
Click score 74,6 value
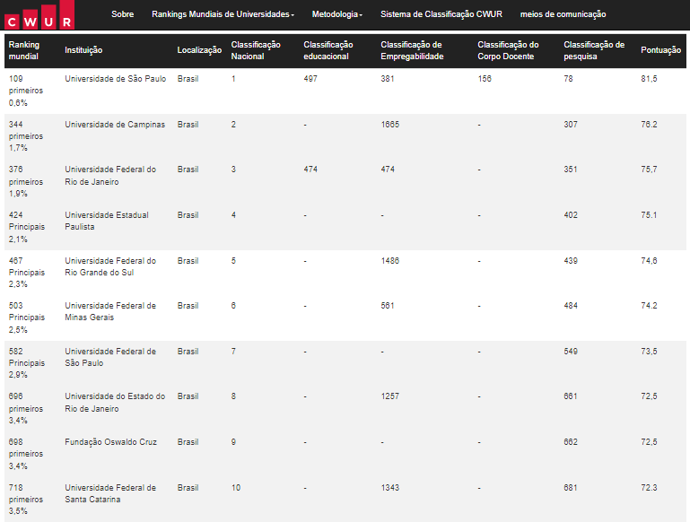[649, 261]
